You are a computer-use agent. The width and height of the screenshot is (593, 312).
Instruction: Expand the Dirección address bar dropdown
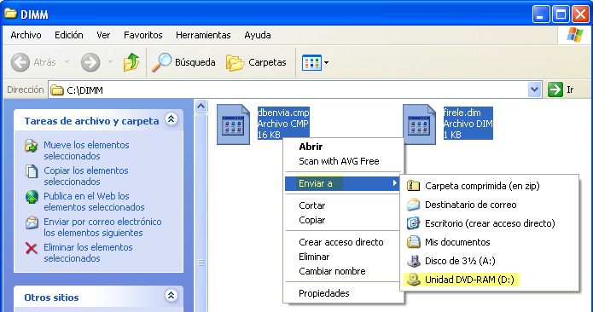click(x=534, y=90)
